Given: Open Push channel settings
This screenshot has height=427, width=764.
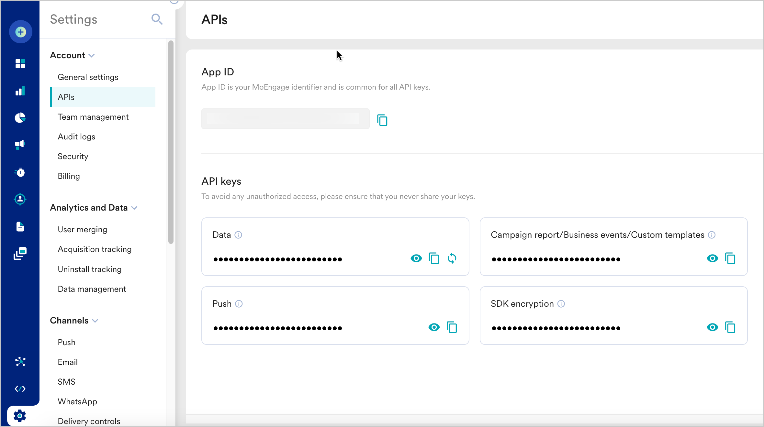Looking at the screenshot, I should [66, 342].
